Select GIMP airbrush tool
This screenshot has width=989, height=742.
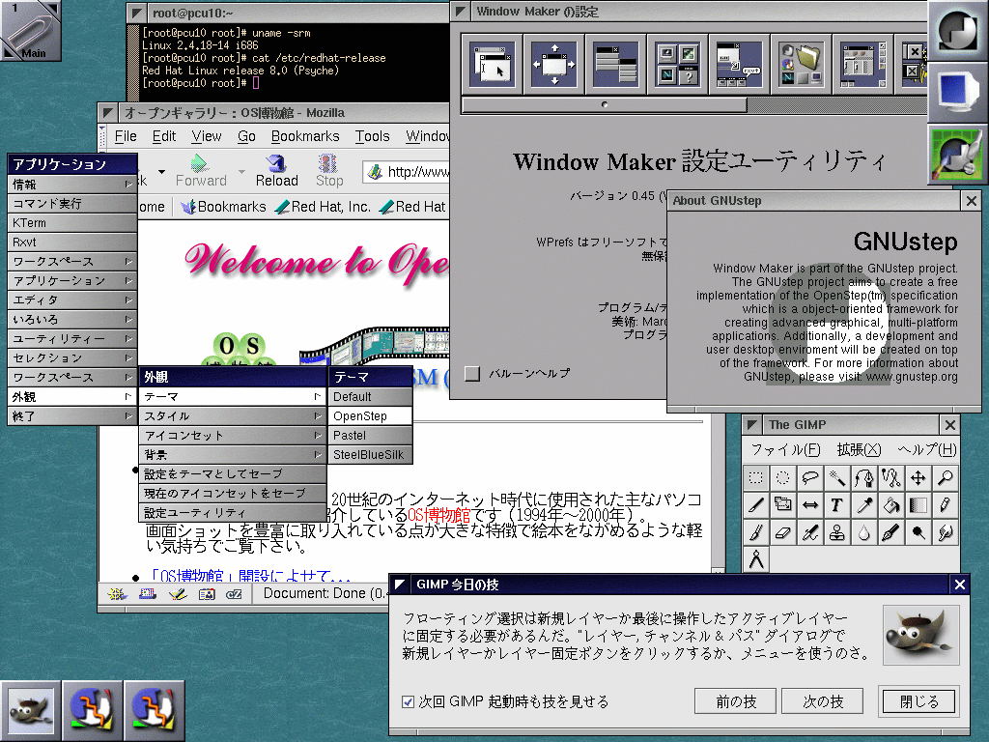coord(810,532)
